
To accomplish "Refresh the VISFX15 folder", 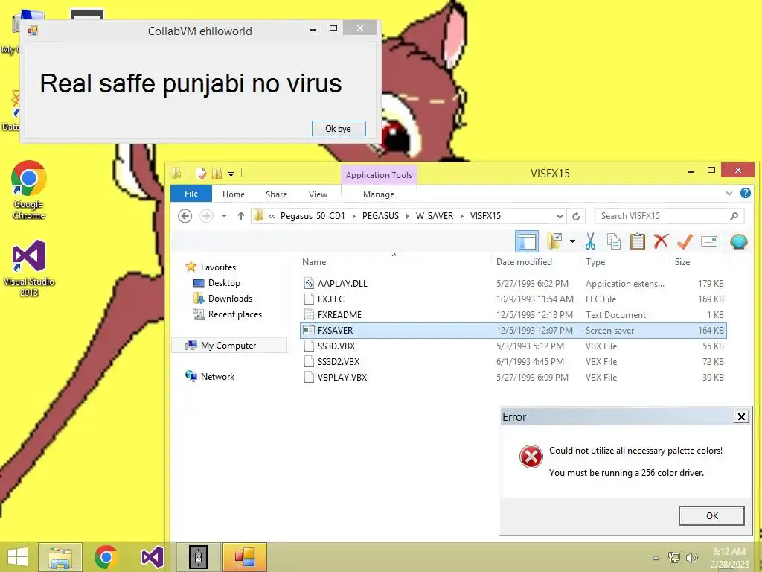I will point(576,217).
